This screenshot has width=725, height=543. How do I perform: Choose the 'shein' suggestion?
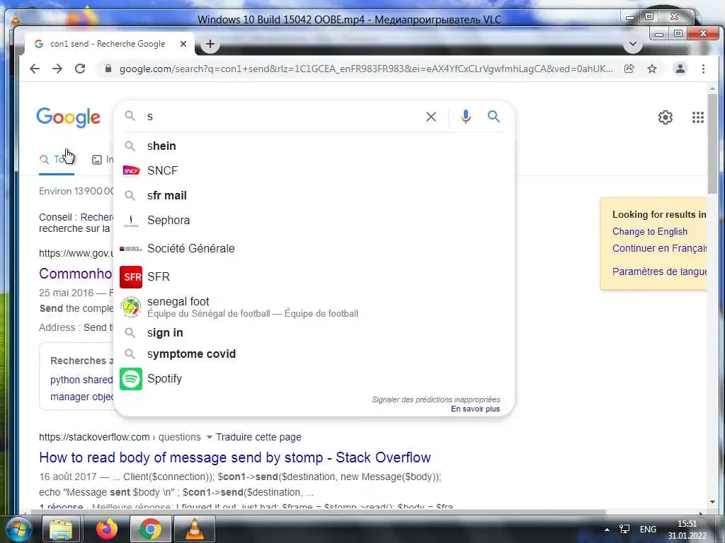click(x=314, y=146)
